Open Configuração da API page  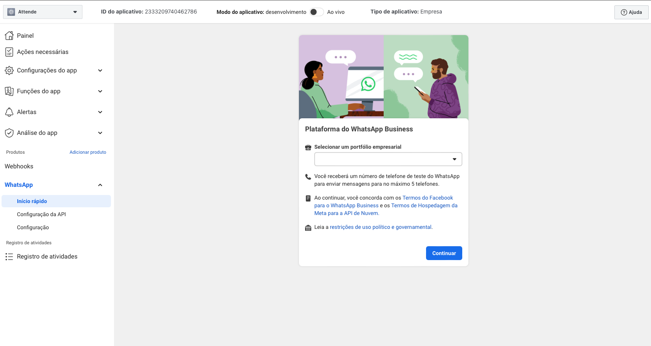[41, 214]
